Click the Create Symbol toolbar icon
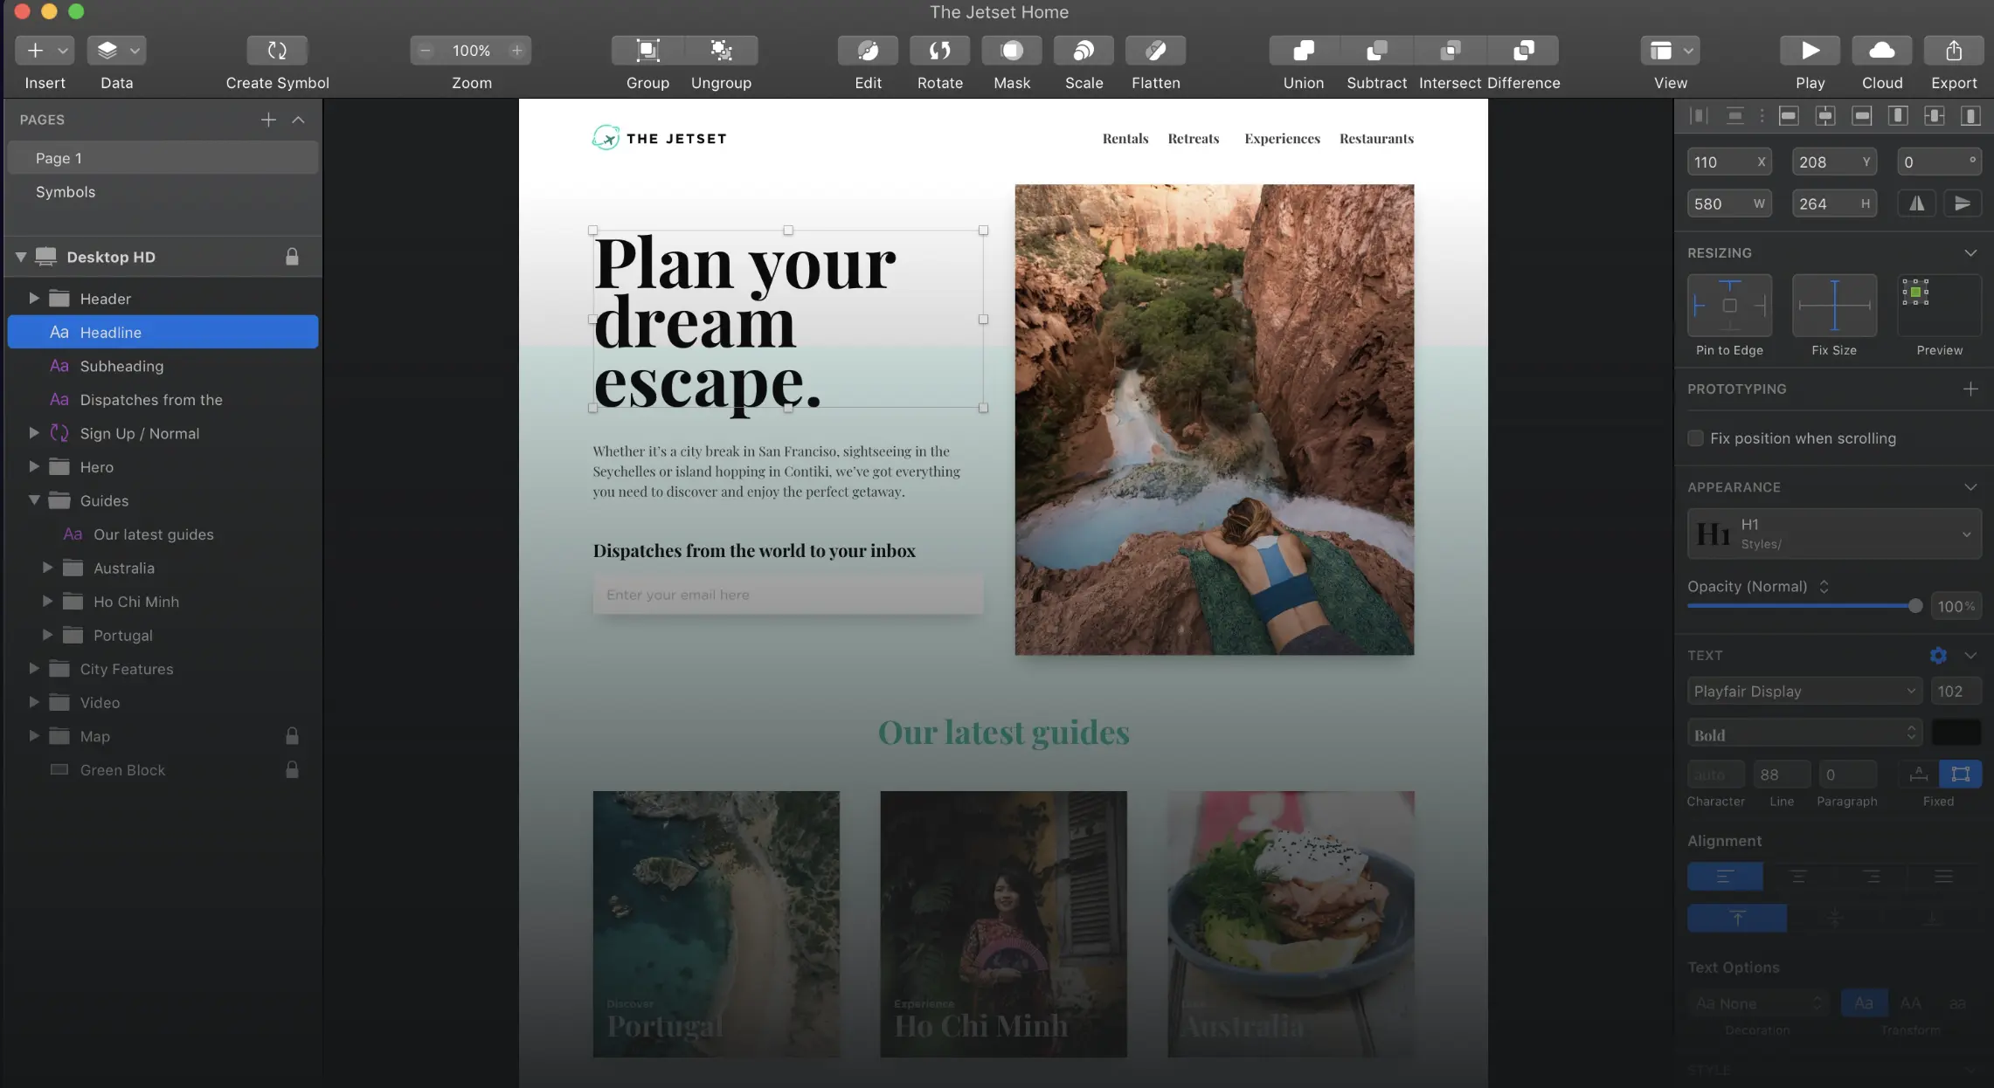 tap(277, 51)
